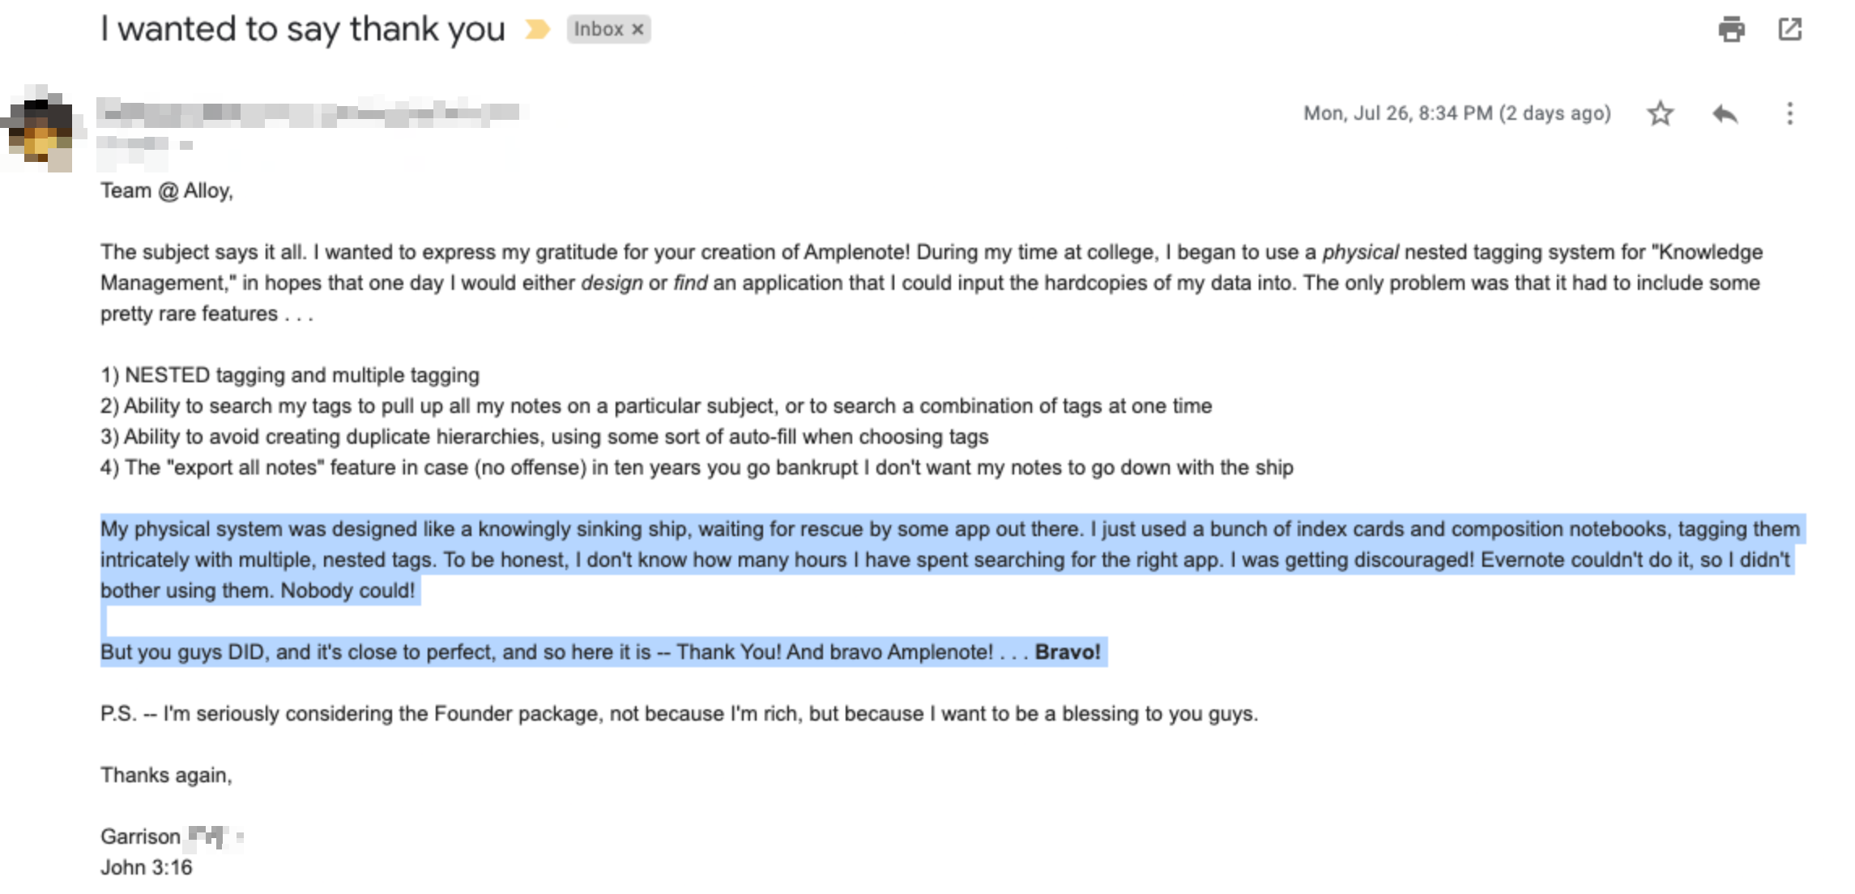This screenshot has height=894, width=1855.
Task: Click the 'John 3:16' signature line
Action: (x=146, y=867)
